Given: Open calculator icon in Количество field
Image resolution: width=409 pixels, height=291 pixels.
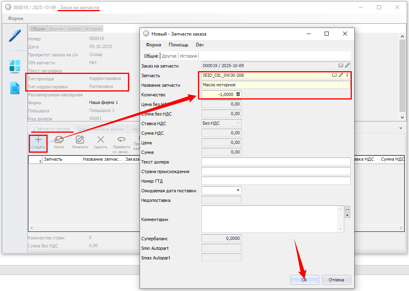Looking at the screenshot, I should 238,94.
